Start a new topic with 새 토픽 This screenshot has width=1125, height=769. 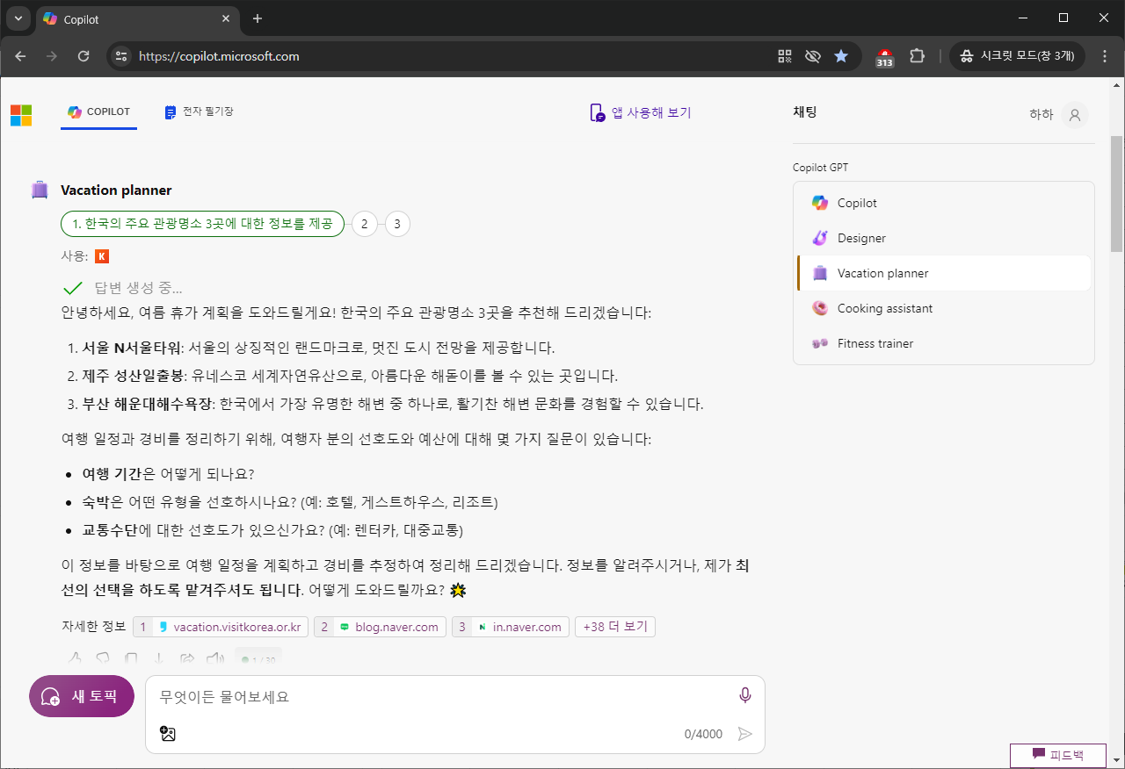tap(82, 697)
